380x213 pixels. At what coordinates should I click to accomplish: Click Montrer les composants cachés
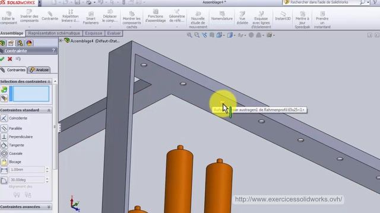[x=132, y=20]
